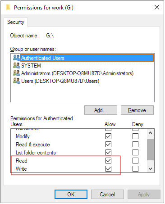Select Authenticated Users in the list
Screen dimensions: 165x204
87,58
